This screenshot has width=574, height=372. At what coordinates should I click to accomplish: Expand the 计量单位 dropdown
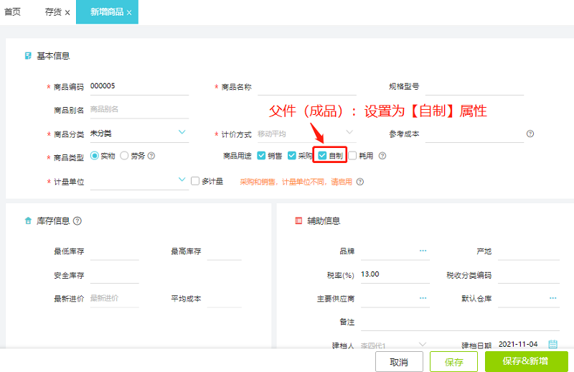point(182,180)
